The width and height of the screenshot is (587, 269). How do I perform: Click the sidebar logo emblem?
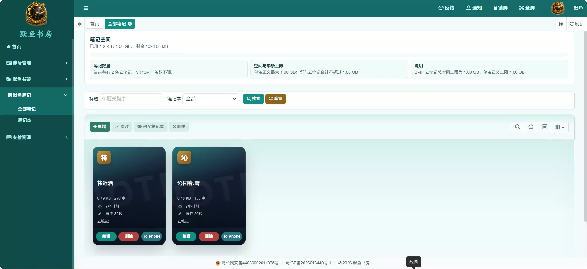click(36, 14)
